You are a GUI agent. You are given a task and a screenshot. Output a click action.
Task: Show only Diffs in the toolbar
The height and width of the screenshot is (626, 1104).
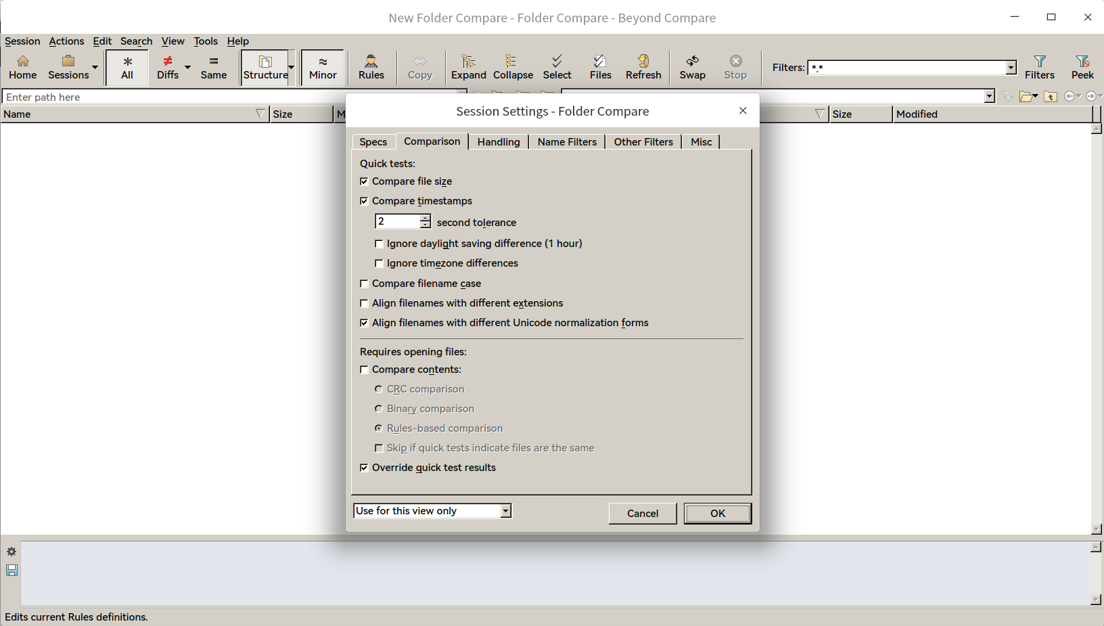(x=168, y=68)
